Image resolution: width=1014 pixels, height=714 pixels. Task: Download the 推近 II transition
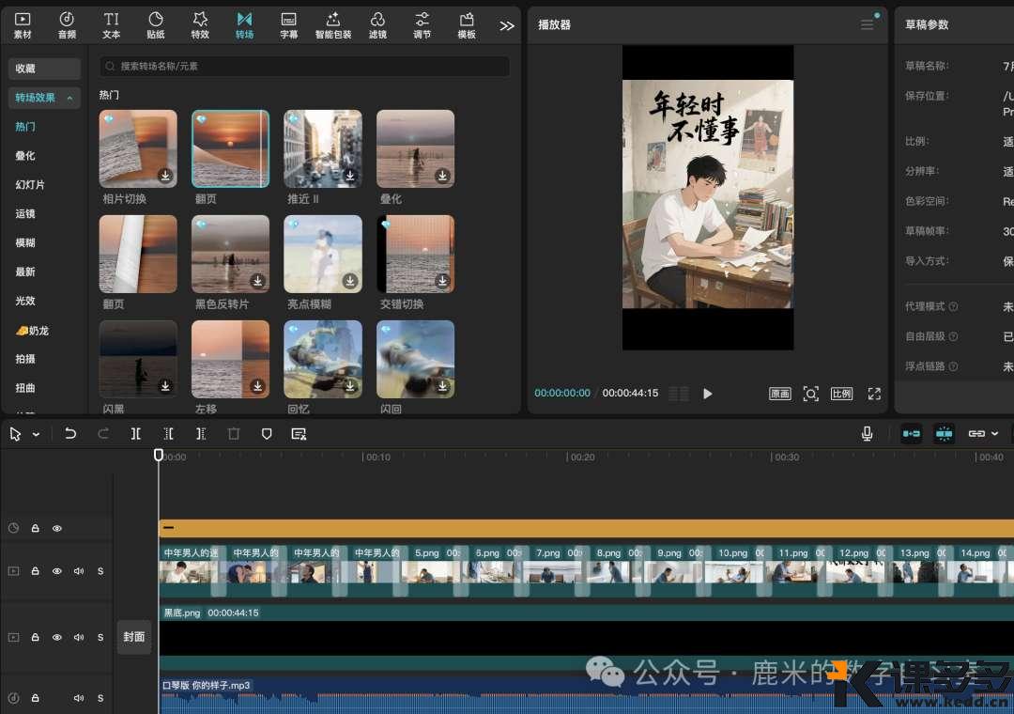(x=350, y=176)
